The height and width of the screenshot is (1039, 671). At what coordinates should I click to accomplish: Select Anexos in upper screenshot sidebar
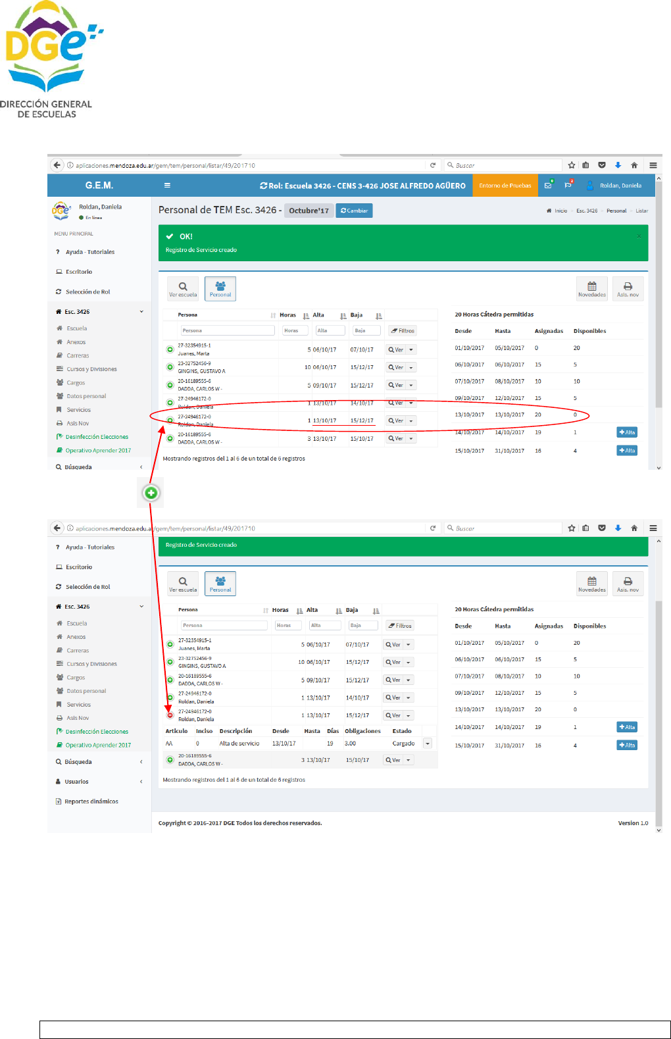click(x=76, y=342)
